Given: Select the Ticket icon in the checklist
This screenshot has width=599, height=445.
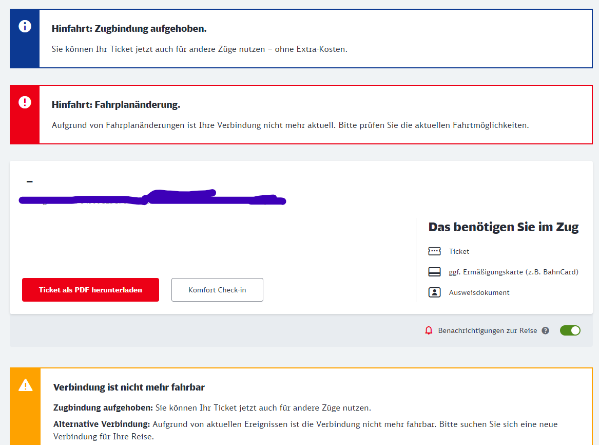Looking at the screenshot, I should 434,251.
